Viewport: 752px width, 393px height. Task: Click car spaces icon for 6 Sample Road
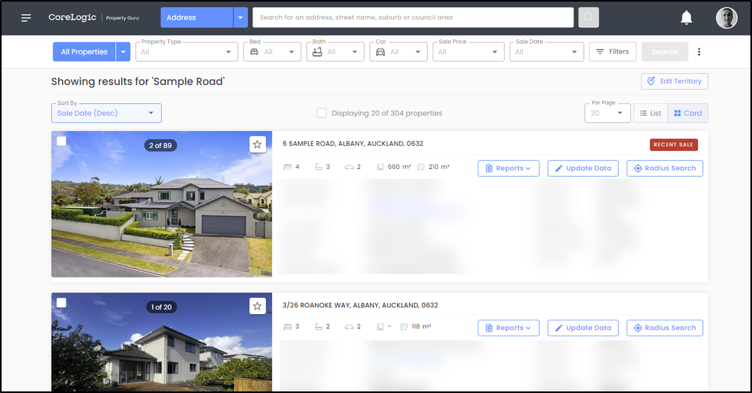[x=349, y=167]
